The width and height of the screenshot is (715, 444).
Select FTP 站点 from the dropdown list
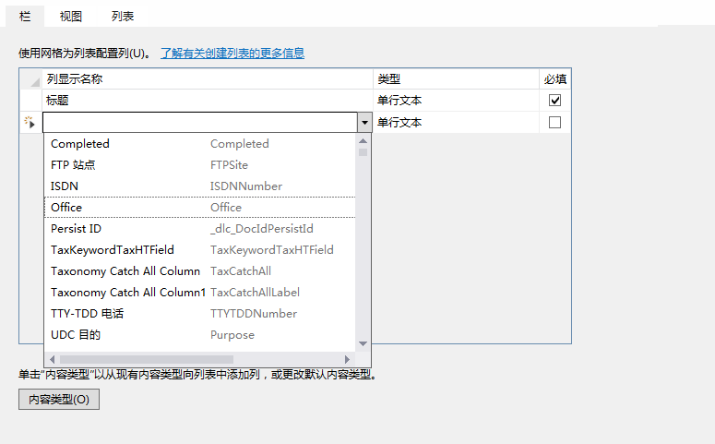coord(199,164)
